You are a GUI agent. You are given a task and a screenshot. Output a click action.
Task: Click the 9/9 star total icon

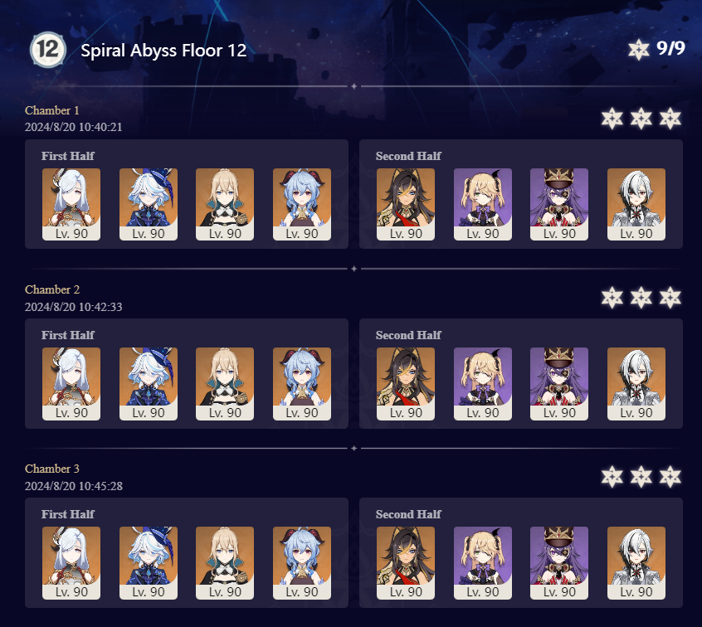638,49
